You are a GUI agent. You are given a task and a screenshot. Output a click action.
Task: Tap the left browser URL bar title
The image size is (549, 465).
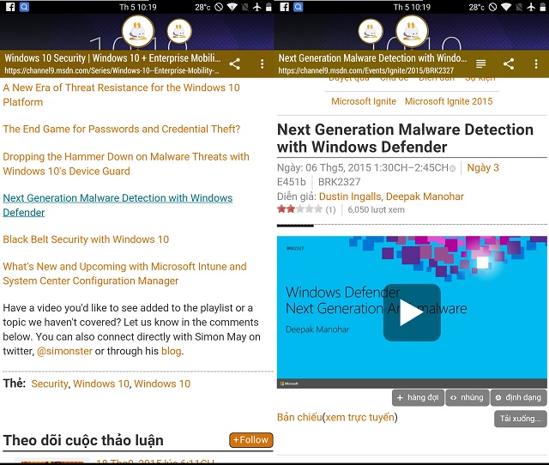pos(112,58)
